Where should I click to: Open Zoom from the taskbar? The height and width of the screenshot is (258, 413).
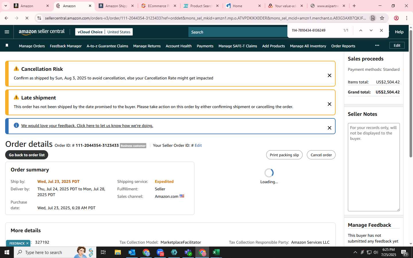pos(160,252)
